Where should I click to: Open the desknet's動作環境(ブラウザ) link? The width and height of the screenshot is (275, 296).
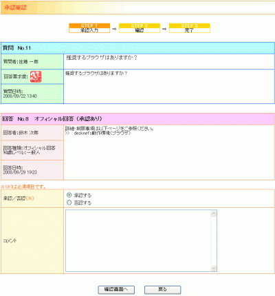pos(102,133)
